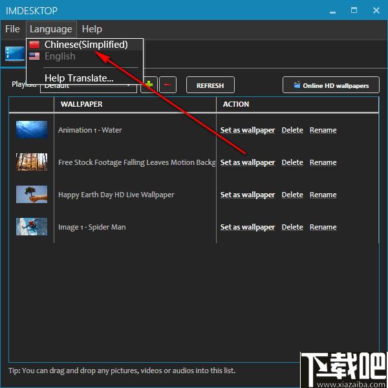Click 'Image 1 - Spider Man' name
The image size is (388, 388).
[x=92, y=227]
